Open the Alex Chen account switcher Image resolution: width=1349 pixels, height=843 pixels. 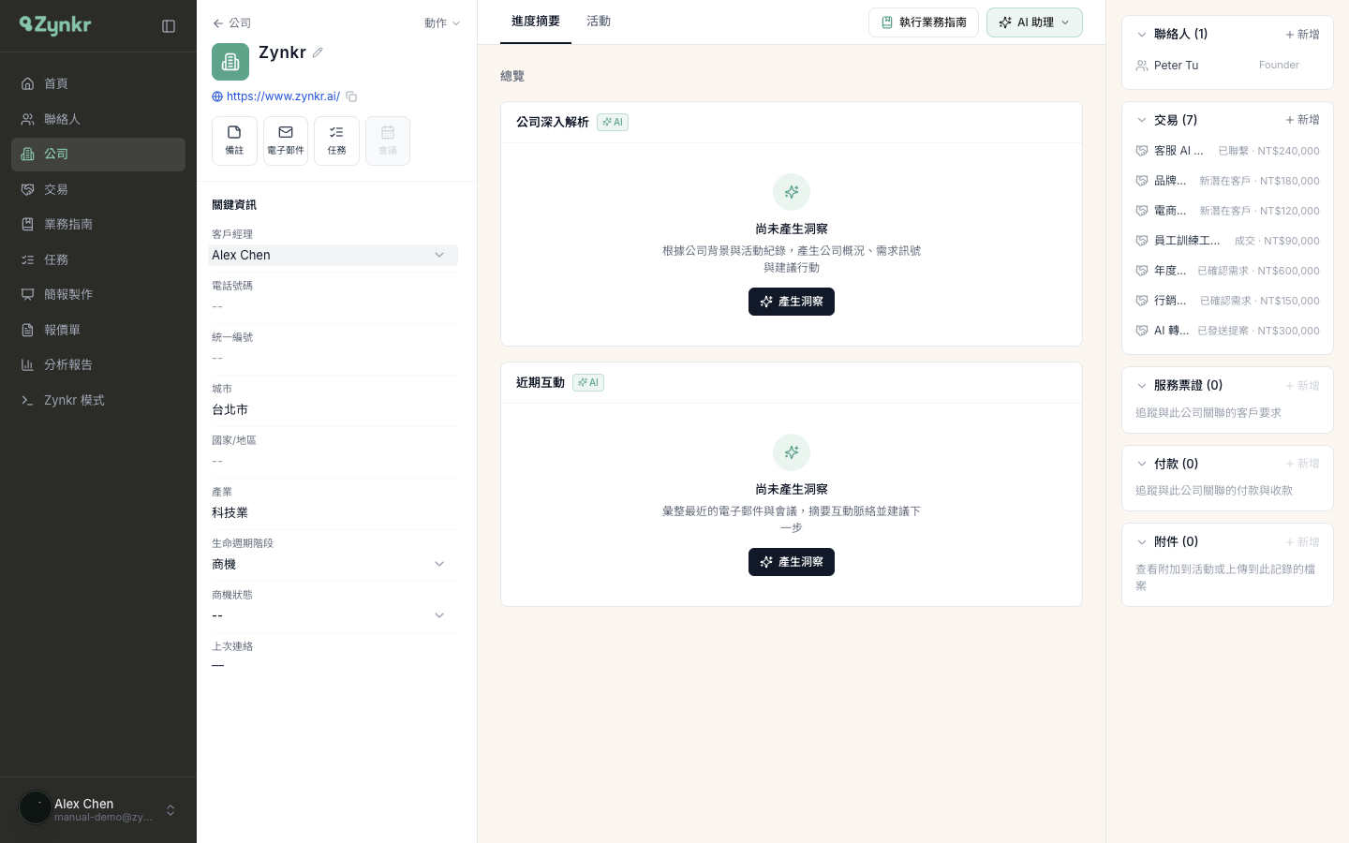click(x=98, y=809)
